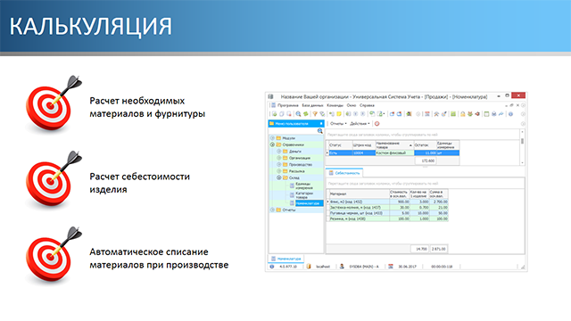This screenshot has width=571, height=321.
Task: Select Единицы измерения in the tree
Action: [303, 186]
